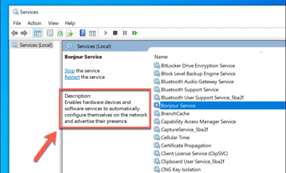Select Block Level Backup Engine Service

tap(198, 74)
